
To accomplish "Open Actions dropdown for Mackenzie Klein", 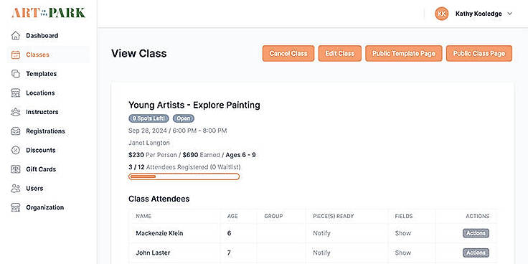I will click(x=476, y=233).
